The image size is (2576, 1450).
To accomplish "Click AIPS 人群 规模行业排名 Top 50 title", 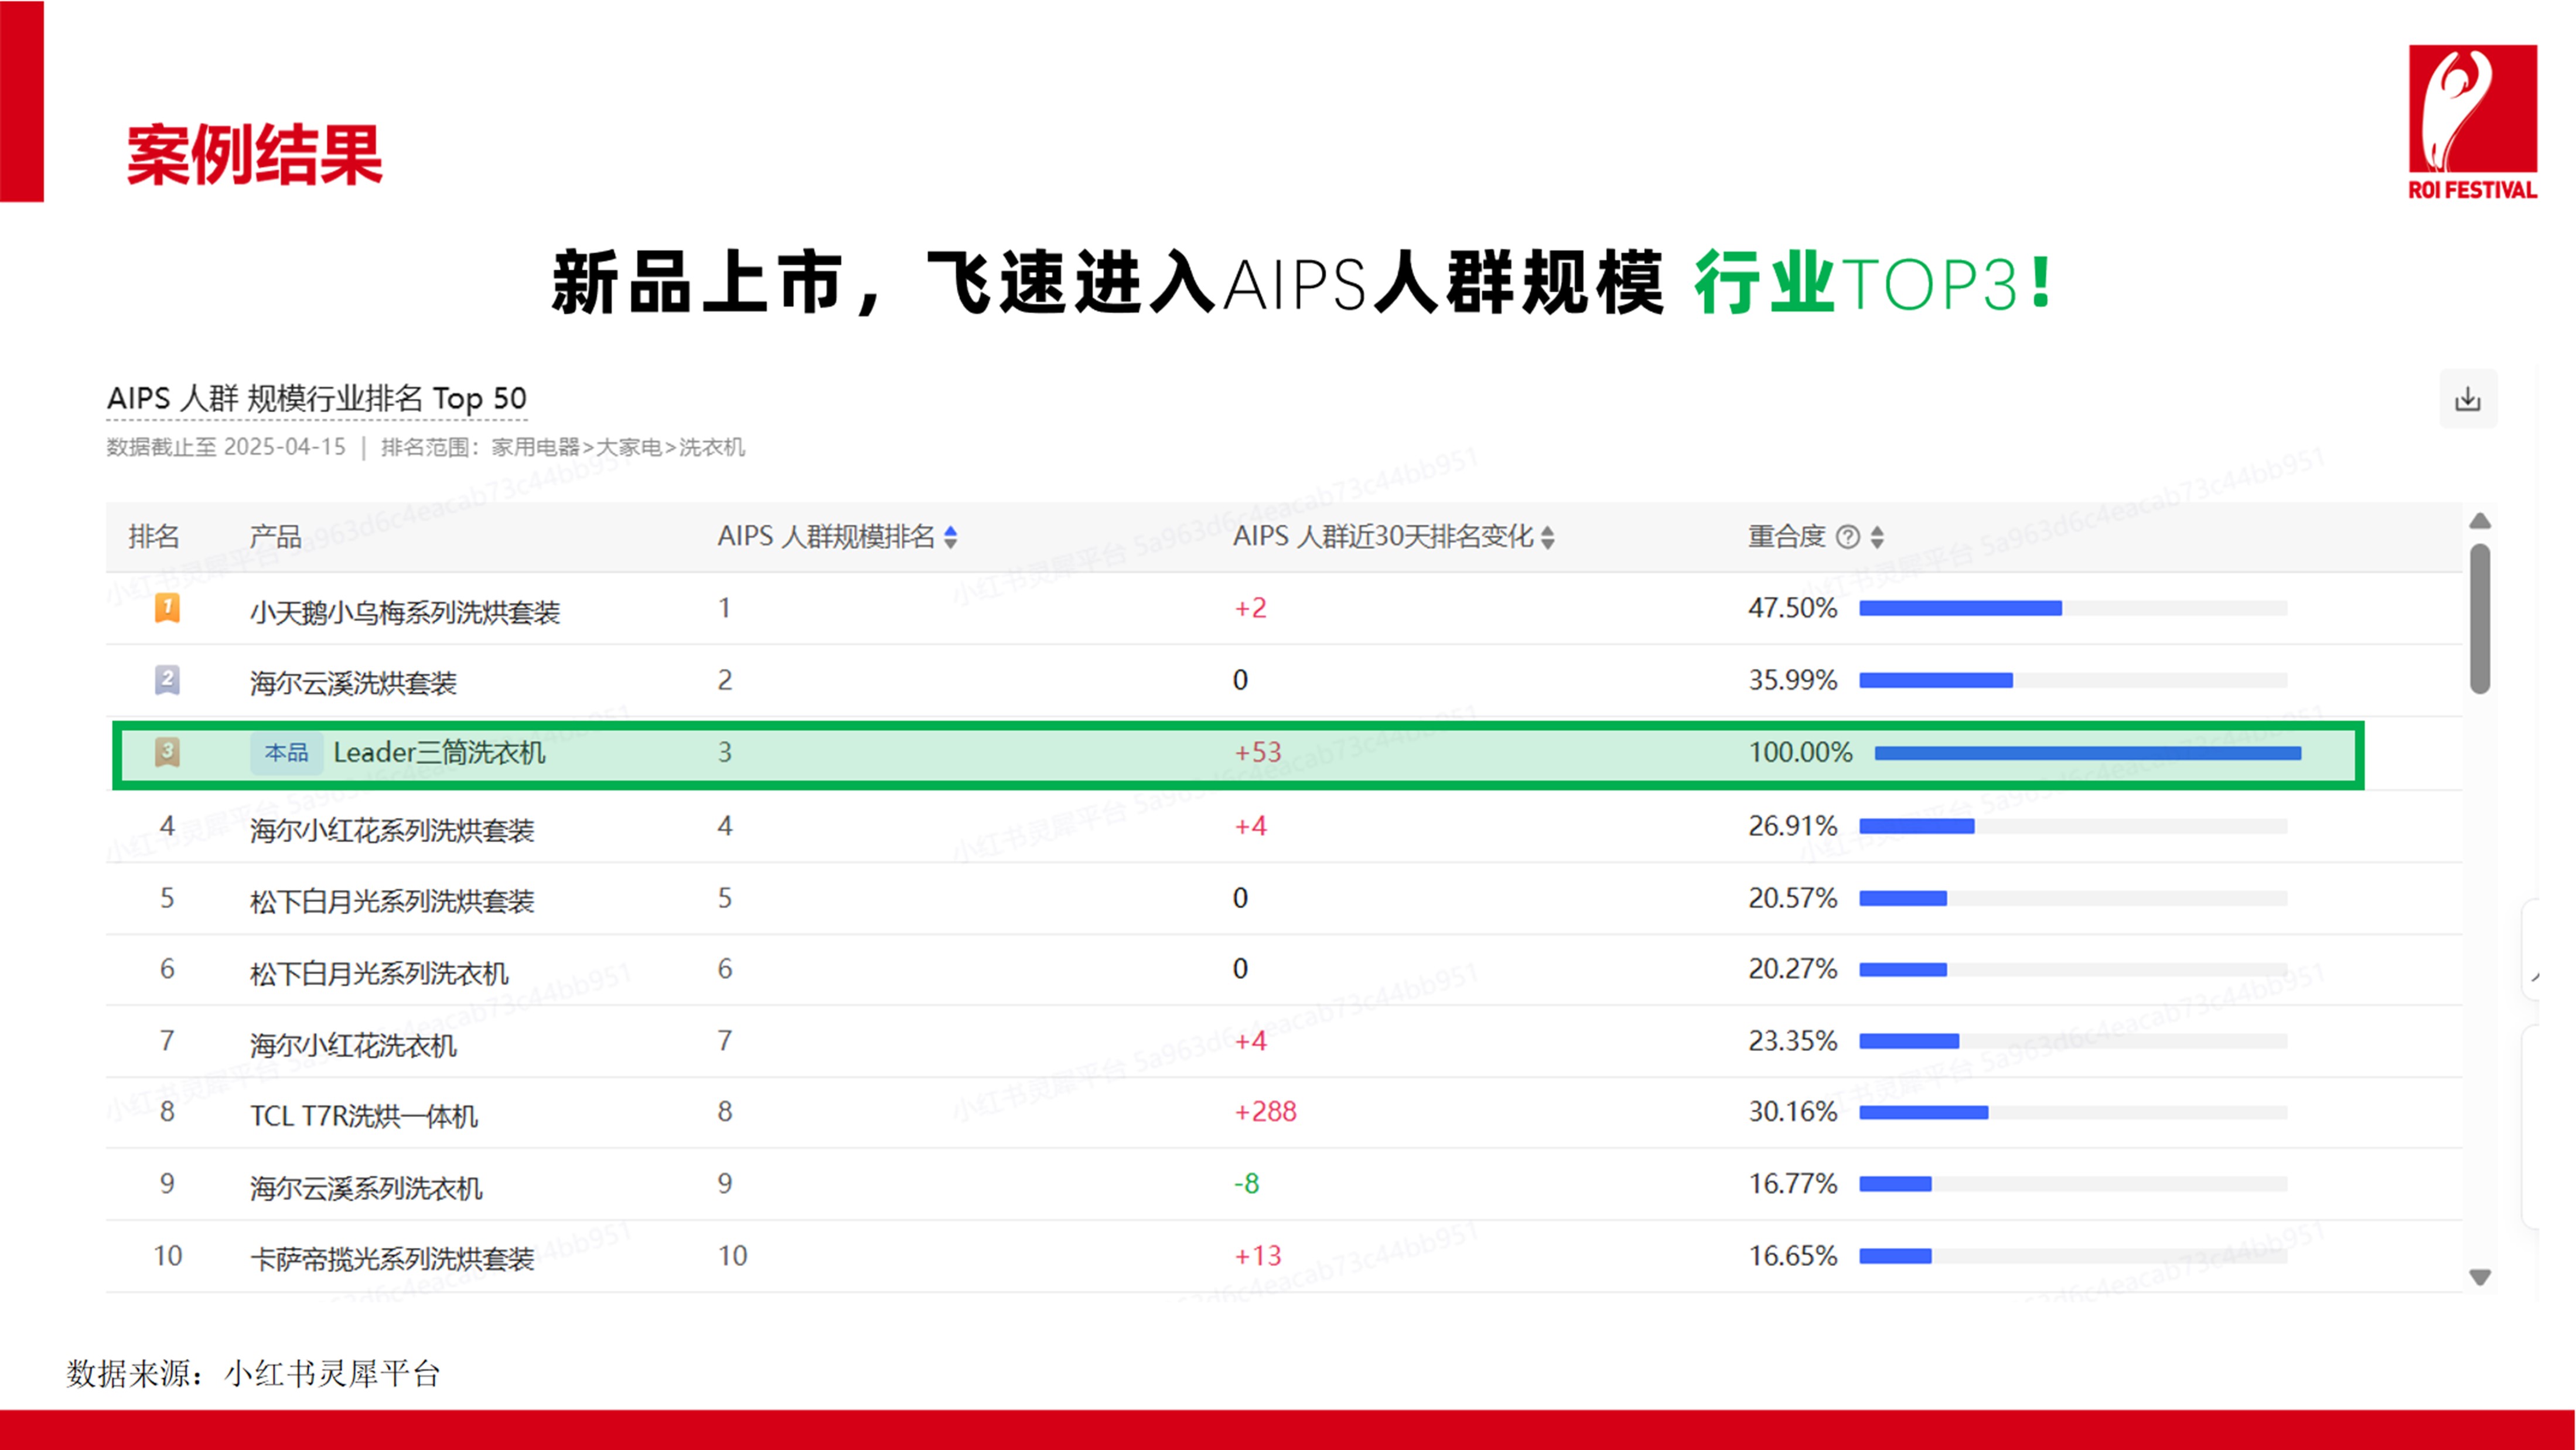I will (316, 399).
